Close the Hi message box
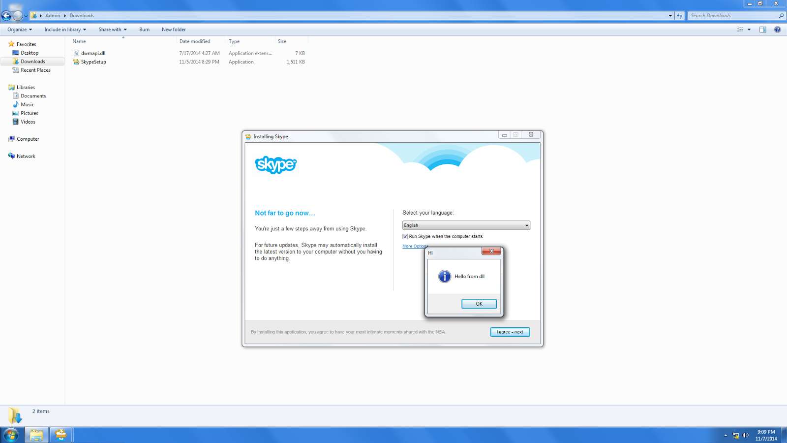Screen dimensions: 787x443 click(x=491, y=251)
